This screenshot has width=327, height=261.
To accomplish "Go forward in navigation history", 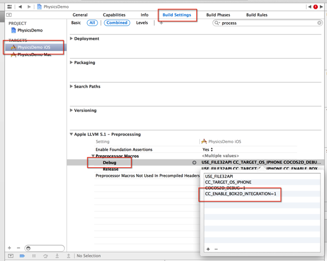I will pos(29,7).
